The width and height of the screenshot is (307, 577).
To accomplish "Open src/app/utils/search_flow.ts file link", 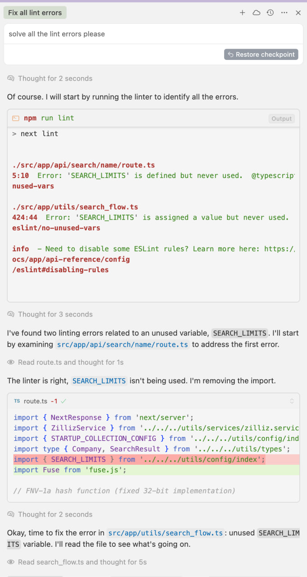I will (165, 533).
